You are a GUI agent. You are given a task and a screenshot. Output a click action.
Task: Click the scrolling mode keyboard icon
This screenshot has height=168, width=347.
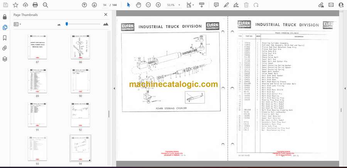tap(202, 5)
